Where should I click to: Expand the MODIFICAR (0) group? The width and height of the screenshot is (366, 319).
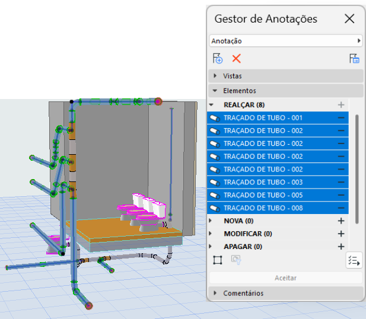point(211,234)
